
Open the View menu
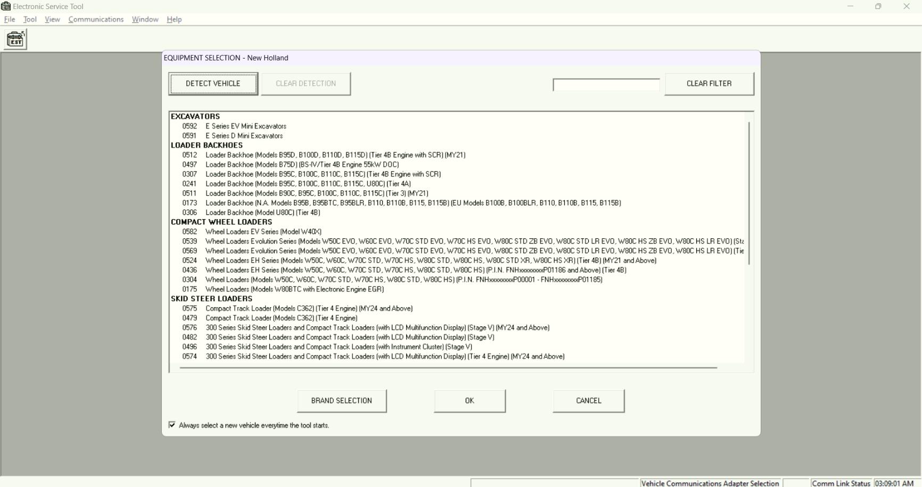pyautogui.click(x=52, y=19)
